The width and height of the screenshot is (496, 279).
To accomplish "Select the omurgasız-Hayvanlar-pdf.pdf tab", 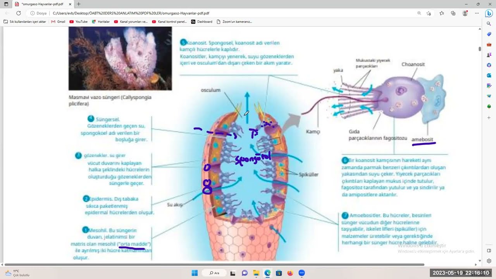I will (x=43, y=4).
